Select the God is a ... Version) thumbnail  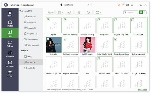click(x=138, y=45)
